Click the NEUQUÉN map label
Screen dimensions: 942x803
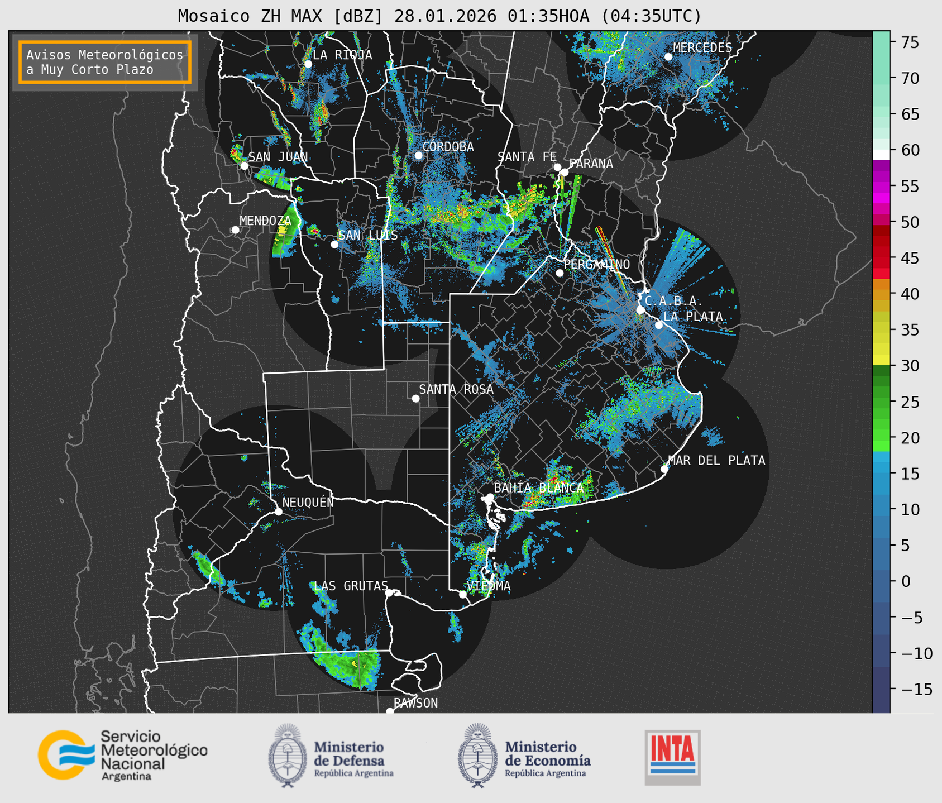(x=308, y=502)
